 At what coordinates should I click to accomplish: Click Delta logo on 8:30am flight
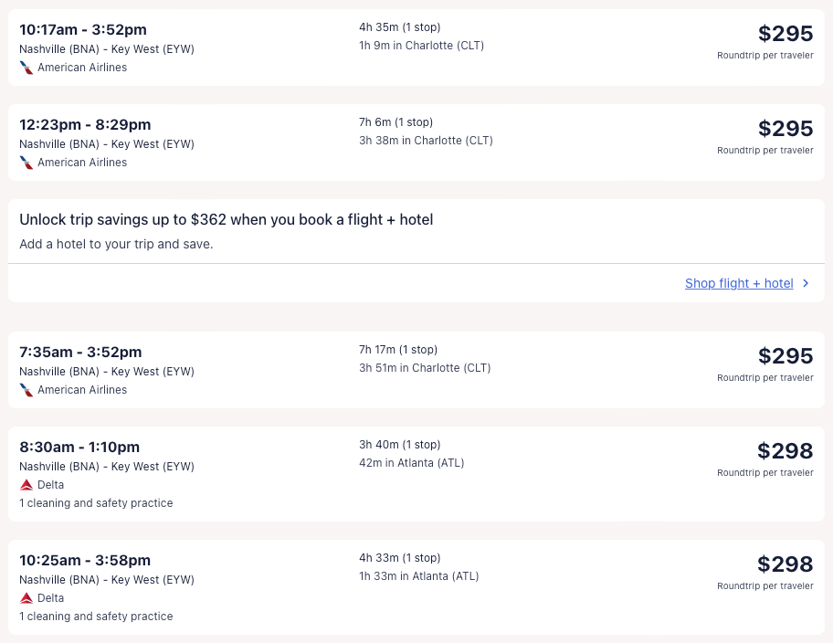26,485
